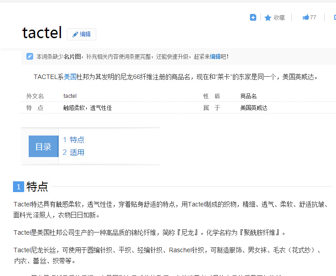This screenshot has width=336, height=276.
Task: Jump to 2 适用 in the table of contents
Action: (73, 152)
